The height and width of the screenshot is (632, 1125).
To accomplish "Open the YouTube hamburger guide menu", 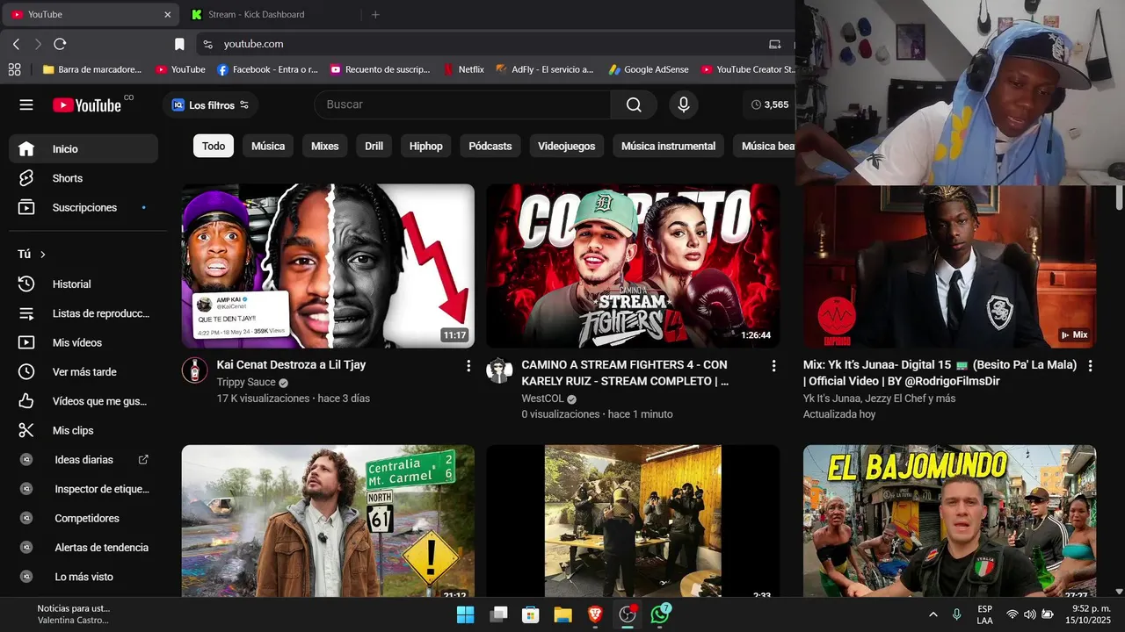I will pyautogui.click(x=26, y=104).
